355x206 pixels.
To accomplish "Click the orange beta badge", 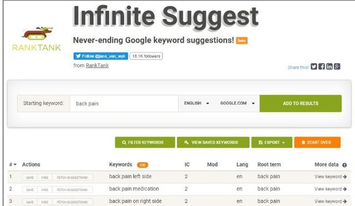I will point(242,41).
